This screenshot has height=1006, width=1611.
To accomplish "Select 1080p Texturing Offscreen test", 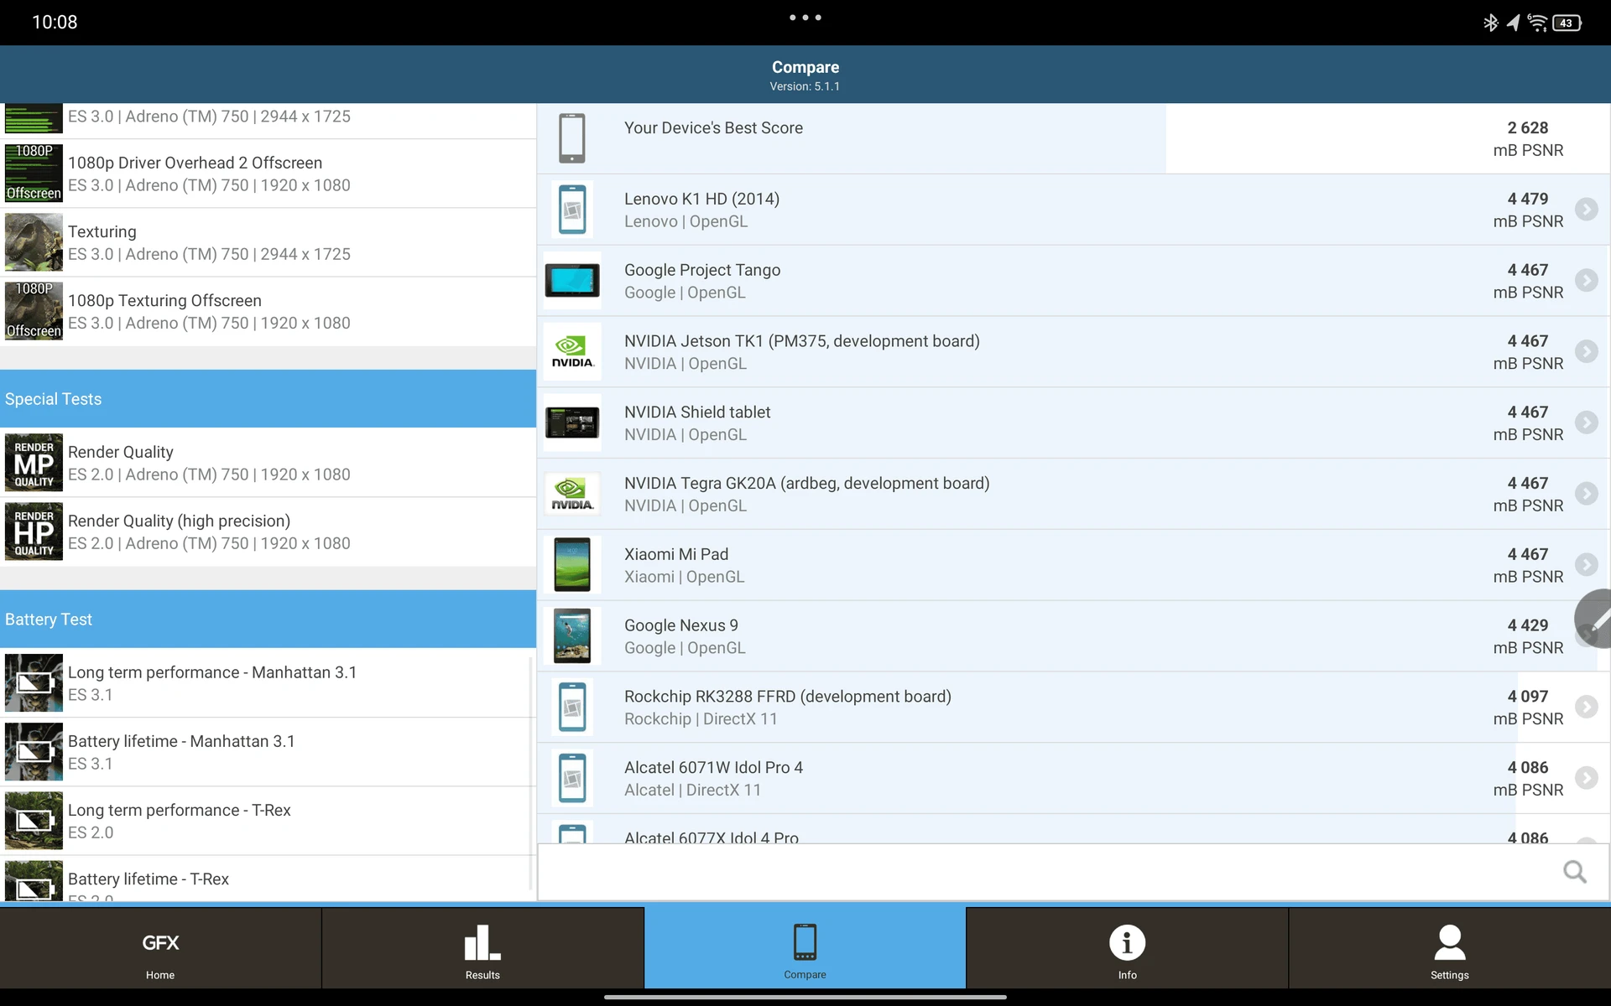I will (x=268, y=311).
